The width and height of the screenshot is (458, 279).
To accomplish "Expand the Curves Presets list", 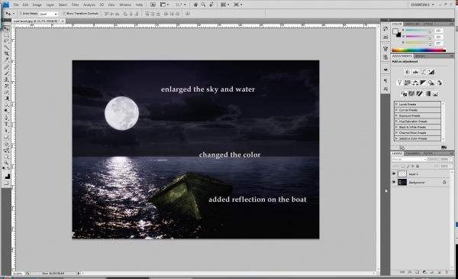I will pyautogui.click(x=397, y=110).
